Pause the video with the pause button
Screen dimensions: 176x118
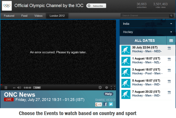[6, 88]
